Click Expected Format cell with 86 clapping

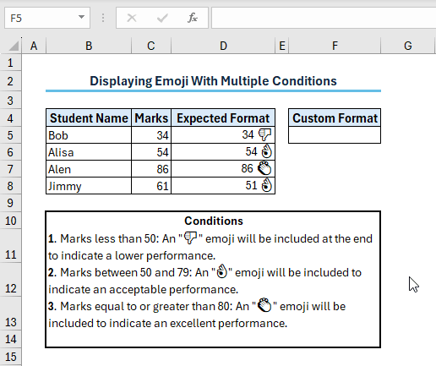223,169
